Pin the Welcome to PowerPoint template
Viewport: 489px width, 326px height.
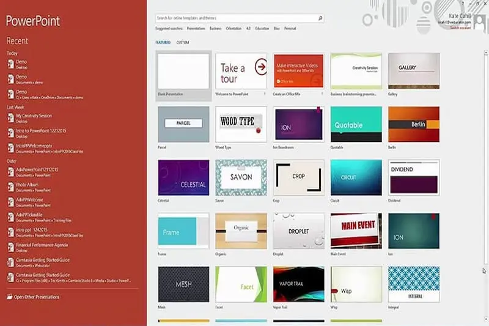tap(265, 95)
